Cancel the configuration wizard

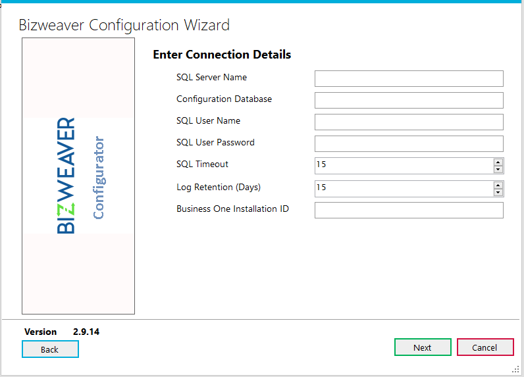(x=485, y=347)
